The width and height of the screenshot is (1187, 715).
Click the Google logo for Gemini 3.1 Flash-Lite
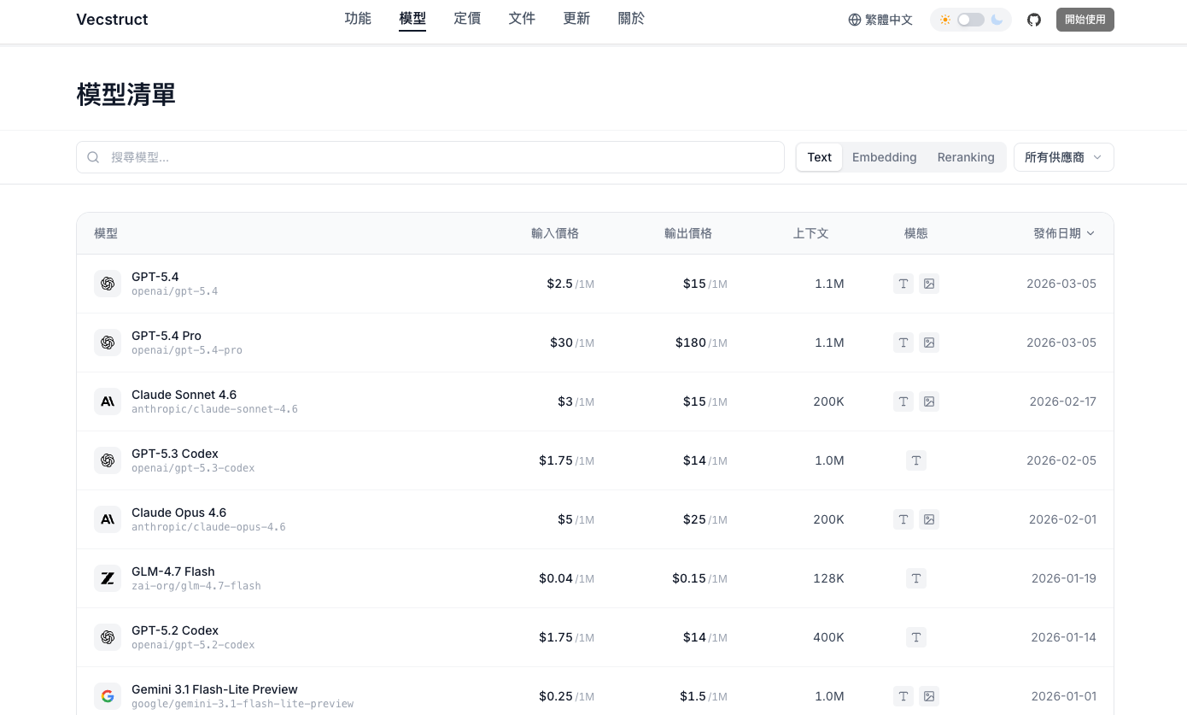click(108, 696)
